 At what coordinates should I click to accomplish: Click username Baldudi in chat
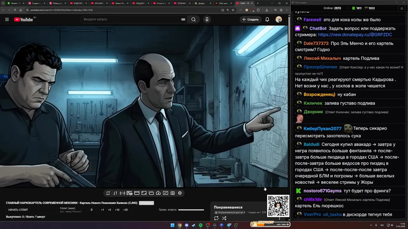coord(311,144)
